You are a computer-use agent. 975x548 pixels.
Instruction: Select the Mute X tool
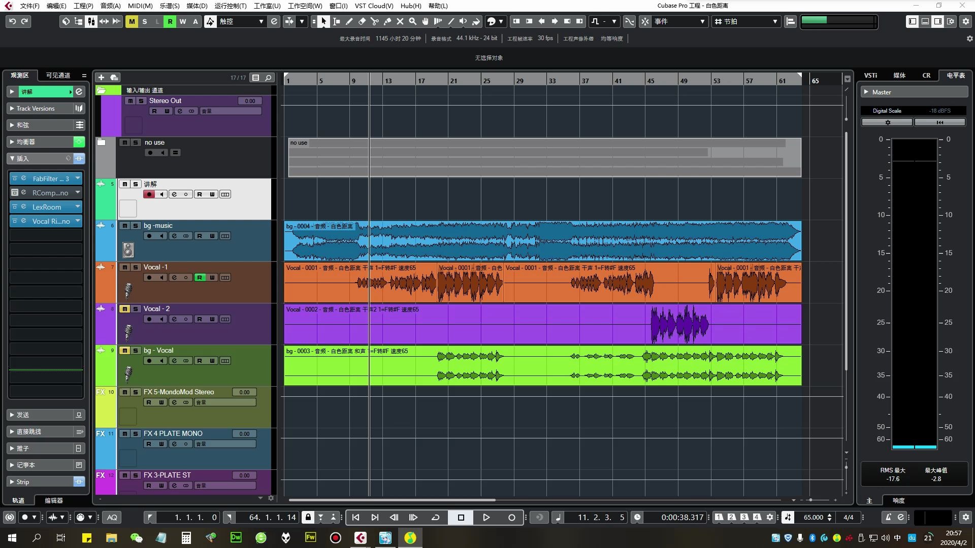pos(400,21)
